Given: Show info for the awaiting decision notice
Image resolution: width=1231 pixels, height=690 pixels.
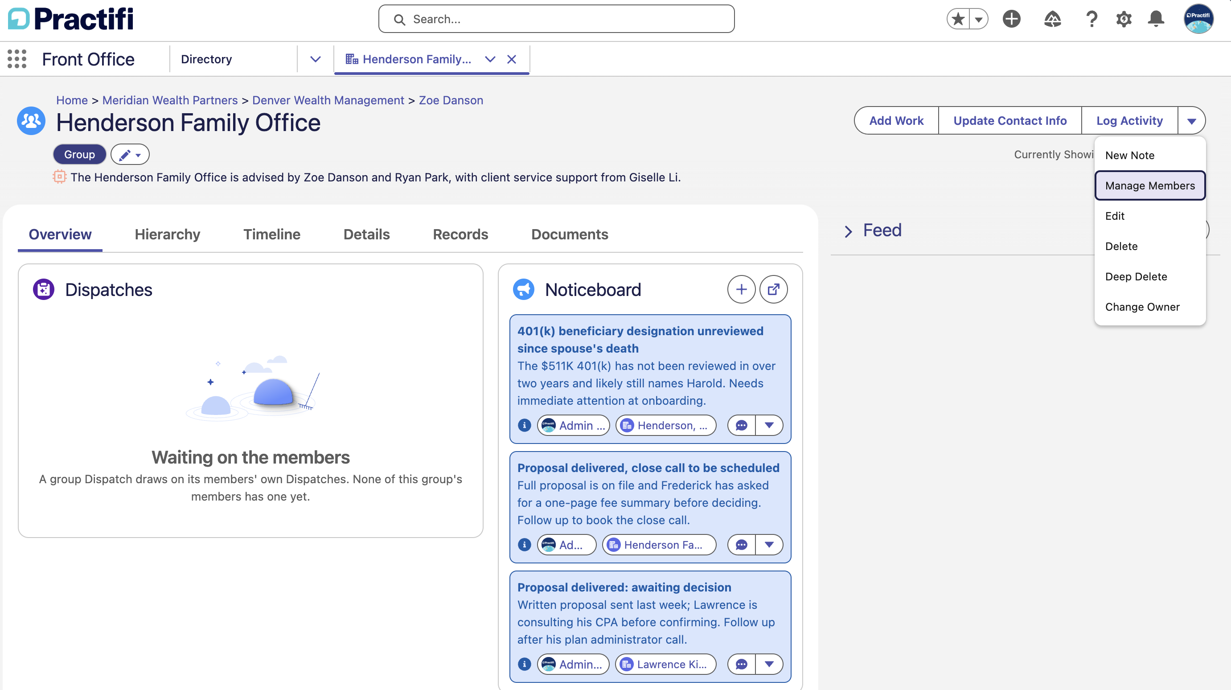Looking at the screenshot, I should 524,664.
